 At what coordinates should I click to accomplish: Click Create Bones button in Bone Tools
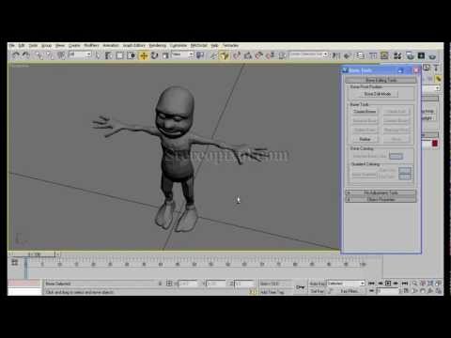click(x=365, y=112)
